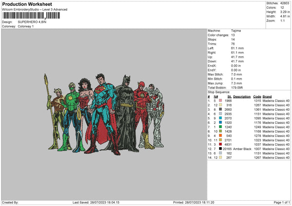Pick the blue thread swatch with code 1176
This screenshot has height=206, width=292.
coord(220,123)
